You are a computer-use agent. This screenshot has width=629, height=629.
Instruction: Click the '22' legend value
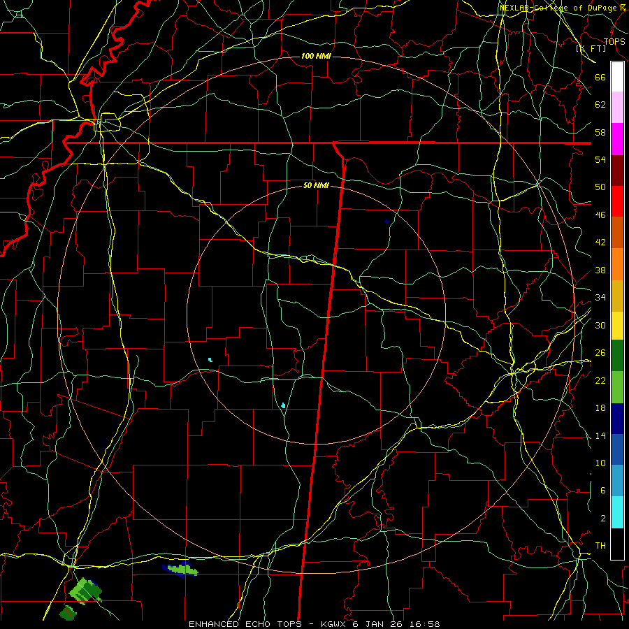pyautogui.click(x=600, y=381)
